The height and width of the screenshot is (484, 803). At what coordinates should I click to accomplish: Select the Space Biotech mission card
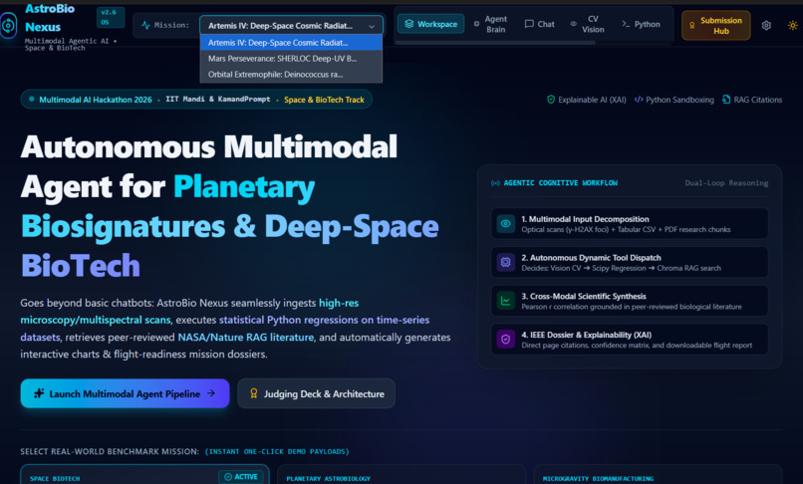click(x=144, y=474)
